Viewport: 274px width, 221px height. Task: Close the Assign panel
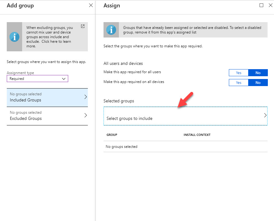[271, 5]
